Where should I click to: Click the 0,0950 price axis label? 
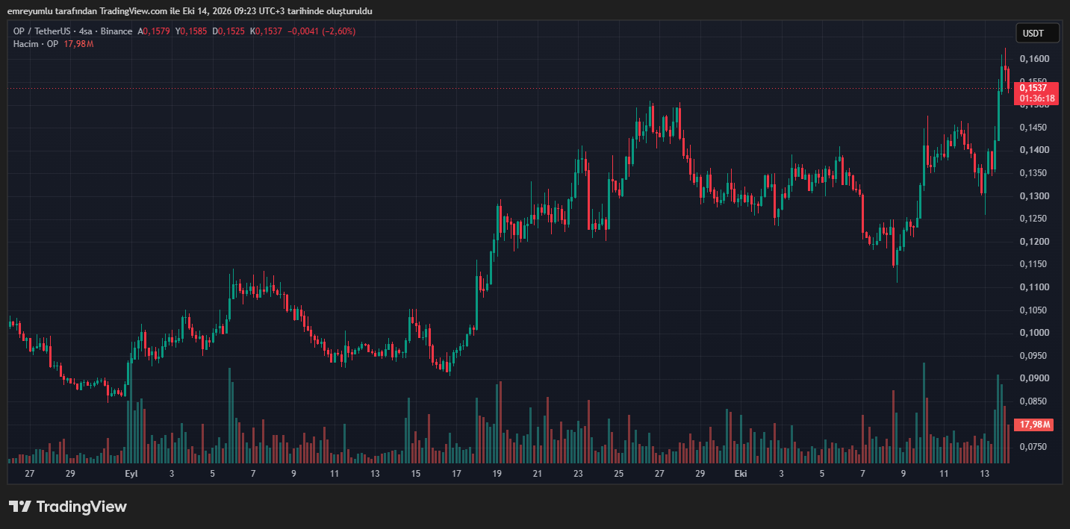(1033, 356)
